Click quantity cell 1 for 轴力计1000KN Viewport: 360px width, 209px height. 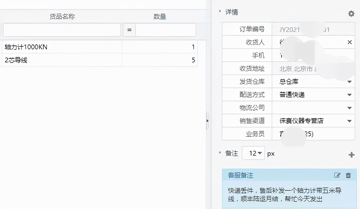(160, 47)
